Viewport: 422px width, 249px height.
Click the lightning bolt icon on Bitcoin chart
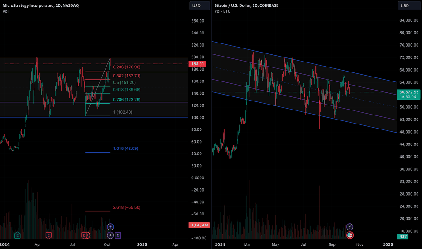click(x=350, y=226)
